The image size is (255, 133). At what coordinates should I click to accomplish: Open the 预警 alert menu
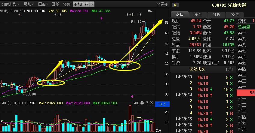pos(66,4)
